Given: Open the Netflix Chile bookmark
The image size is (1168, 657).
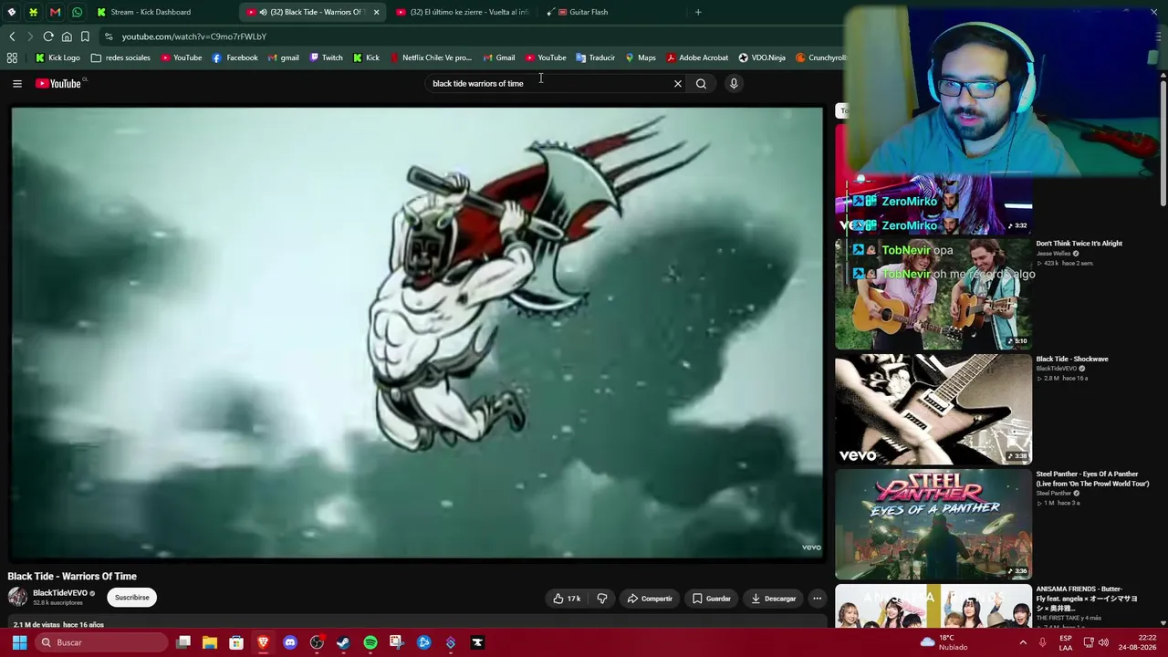Looking at the screenshot, I should [431, 57].
